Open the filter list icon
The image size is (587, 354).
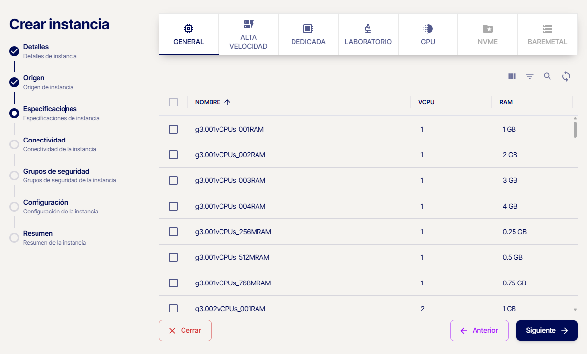click(530, 76)
